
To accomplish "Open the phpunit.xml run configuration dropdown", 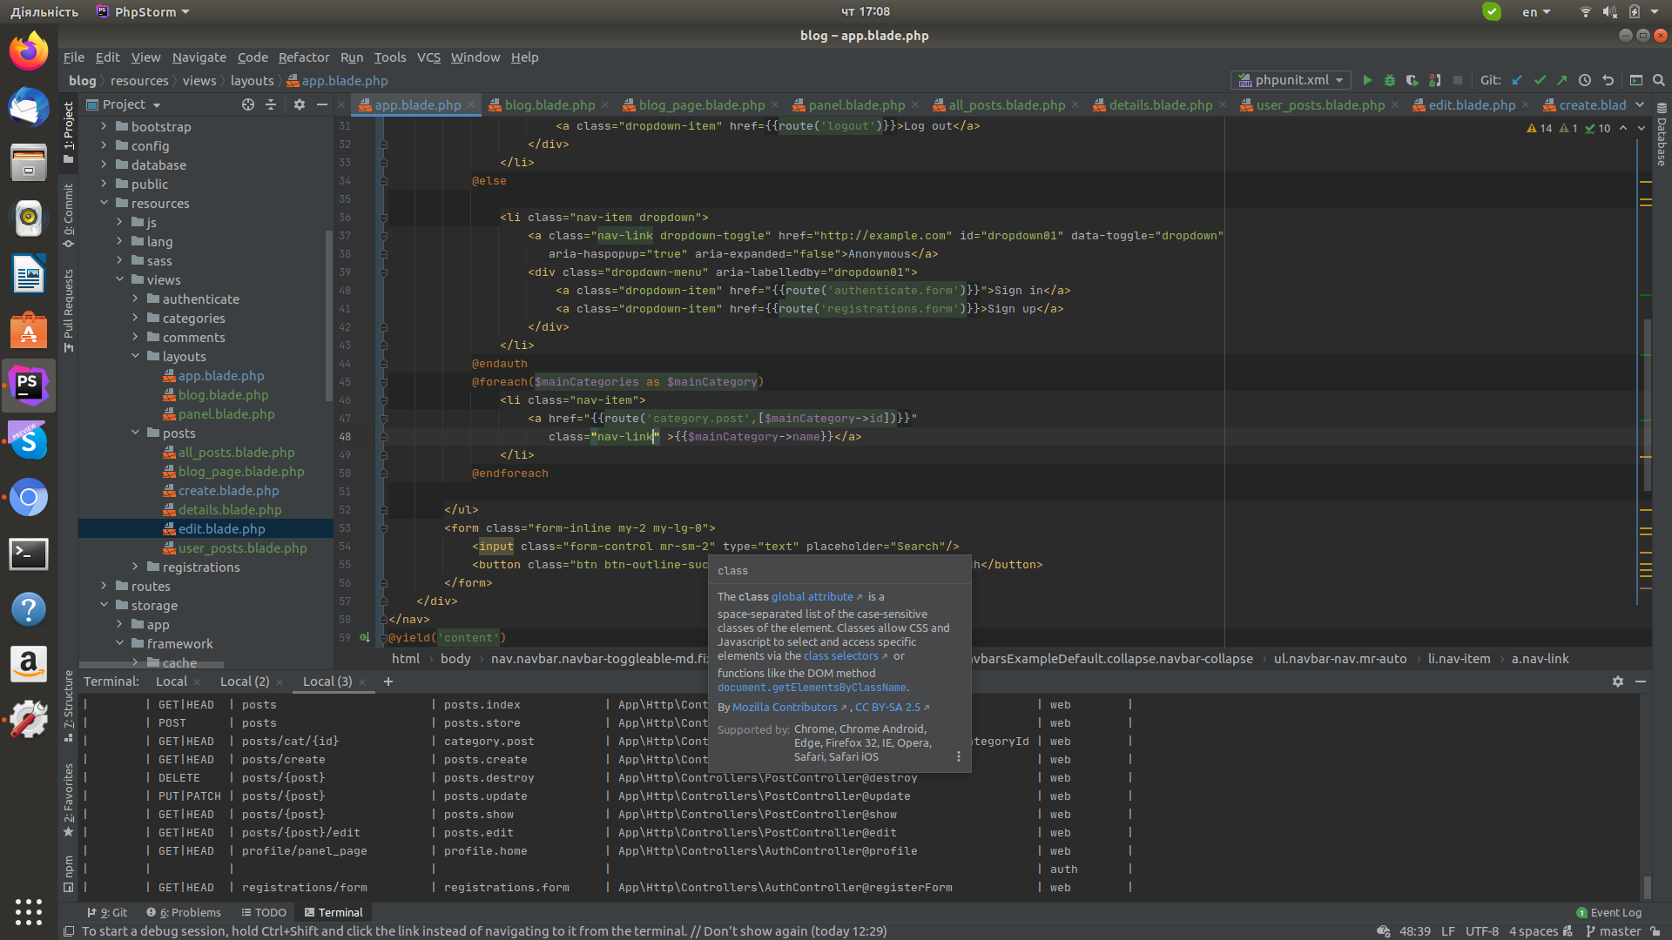I will pos(1292,80).
